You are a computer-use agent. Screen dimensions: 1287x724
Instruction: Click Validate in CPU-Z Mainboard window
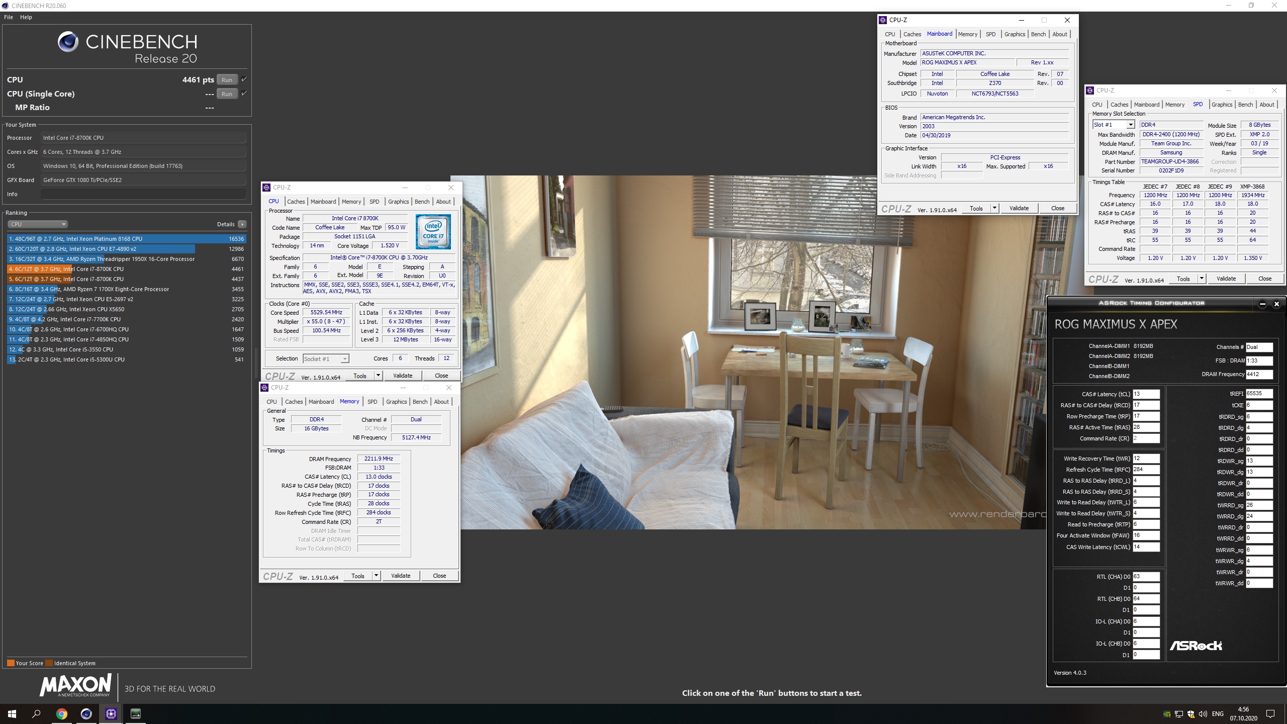click(x=1019, y=208)
